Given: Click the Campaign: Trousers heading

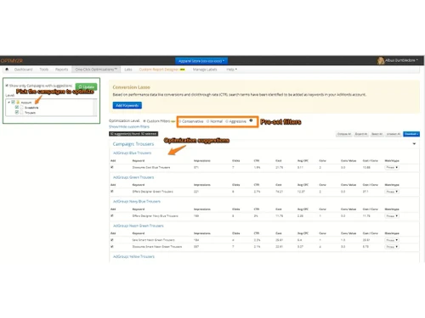Looking at the screenshot, I should pyautogui.click(x=133, y=144).
